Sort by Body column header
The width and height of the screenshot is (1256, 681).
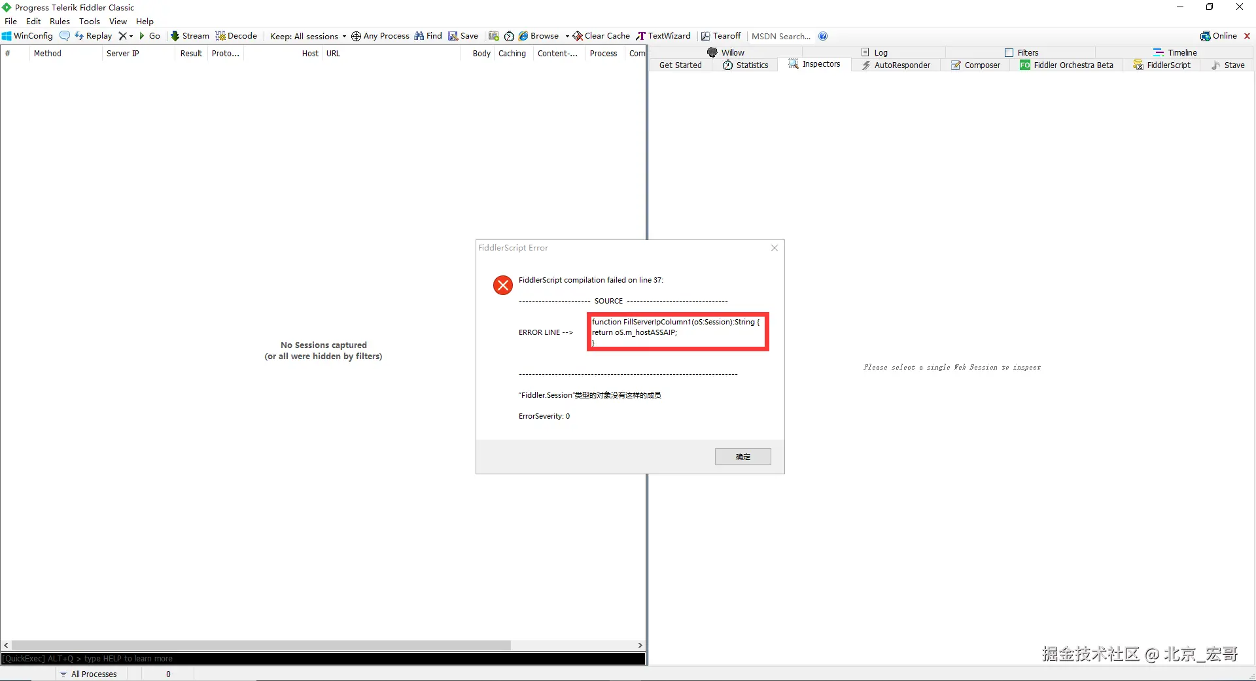(478, 54)
